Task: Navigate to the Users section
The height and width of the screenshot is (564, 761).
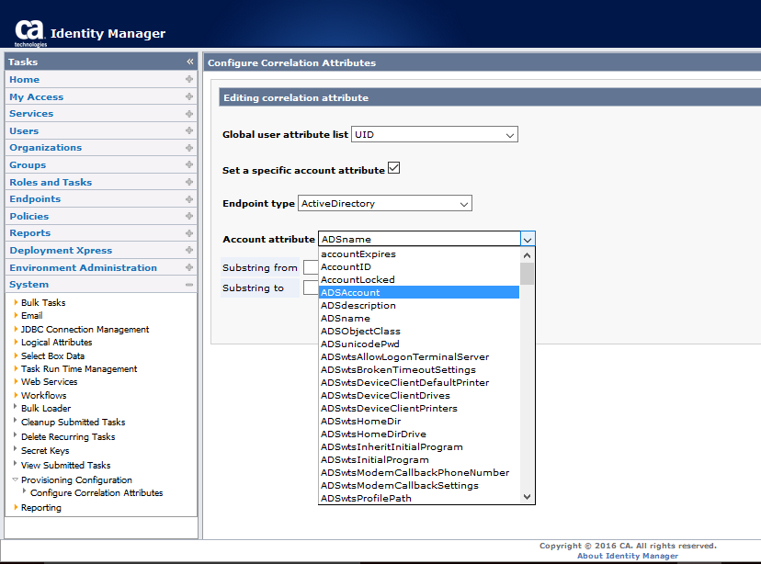Action: [26, 130]
